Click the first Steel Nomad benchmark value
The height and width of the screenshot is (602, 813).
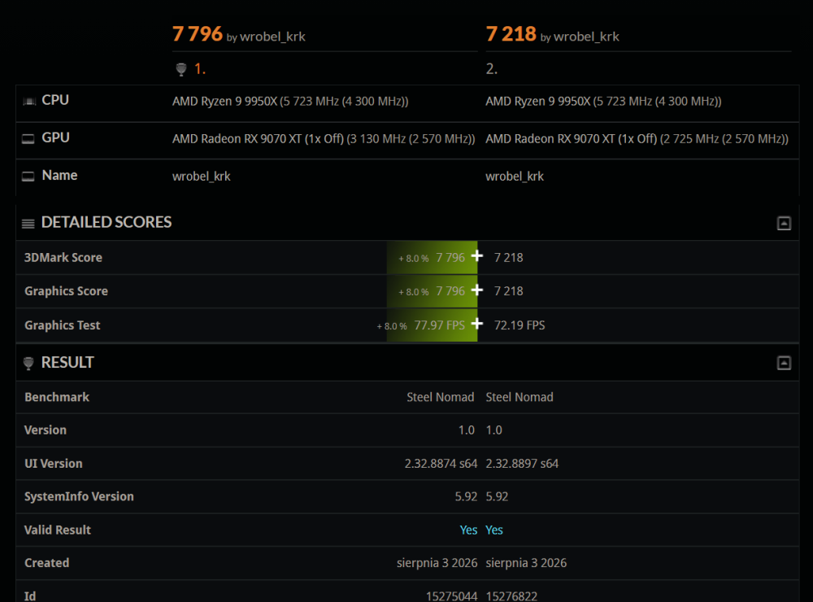[440, 397]
